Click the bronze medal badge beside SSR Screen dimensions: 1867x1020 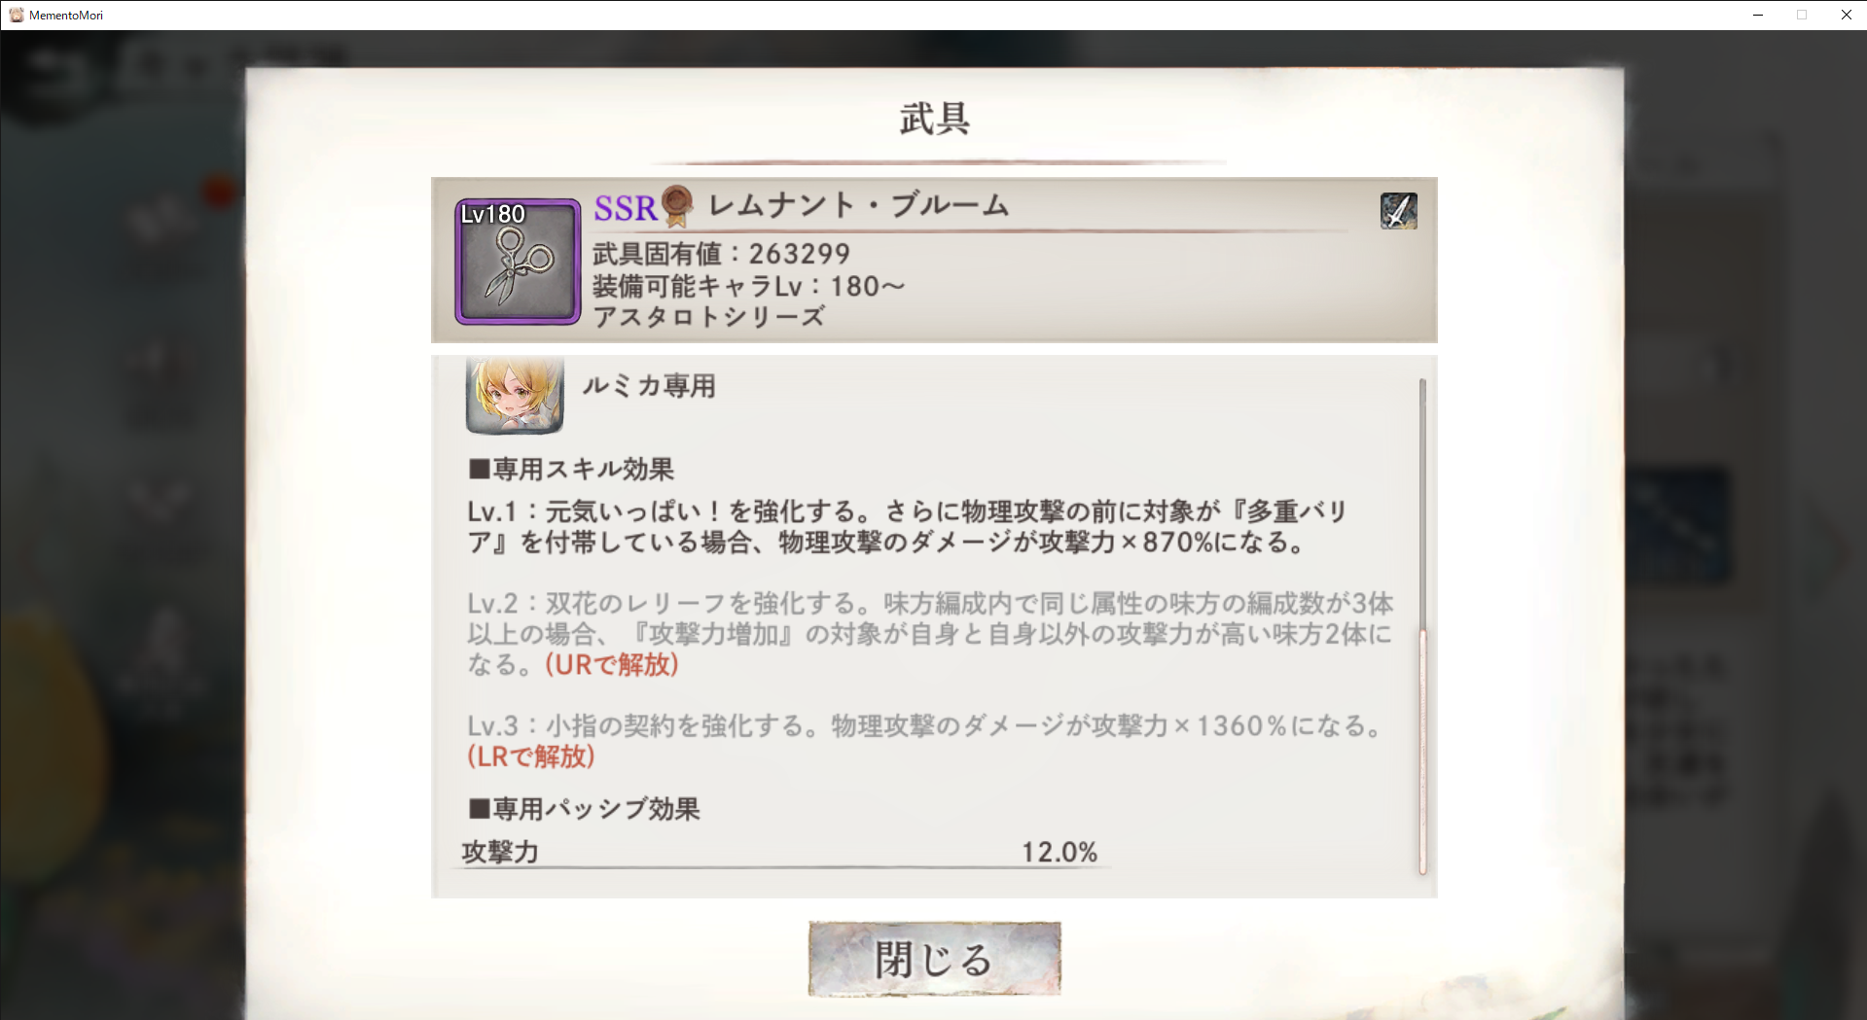tap(677, 205)
